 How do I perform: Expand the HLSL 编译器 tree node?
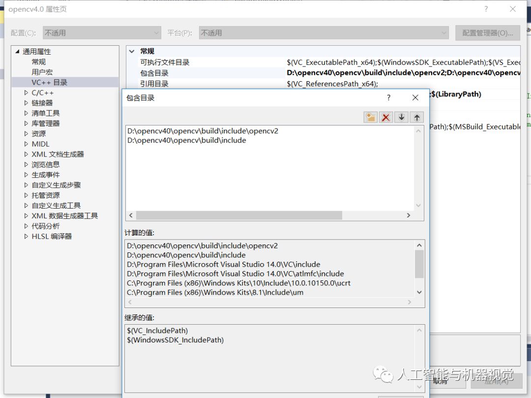click(26, 236)
